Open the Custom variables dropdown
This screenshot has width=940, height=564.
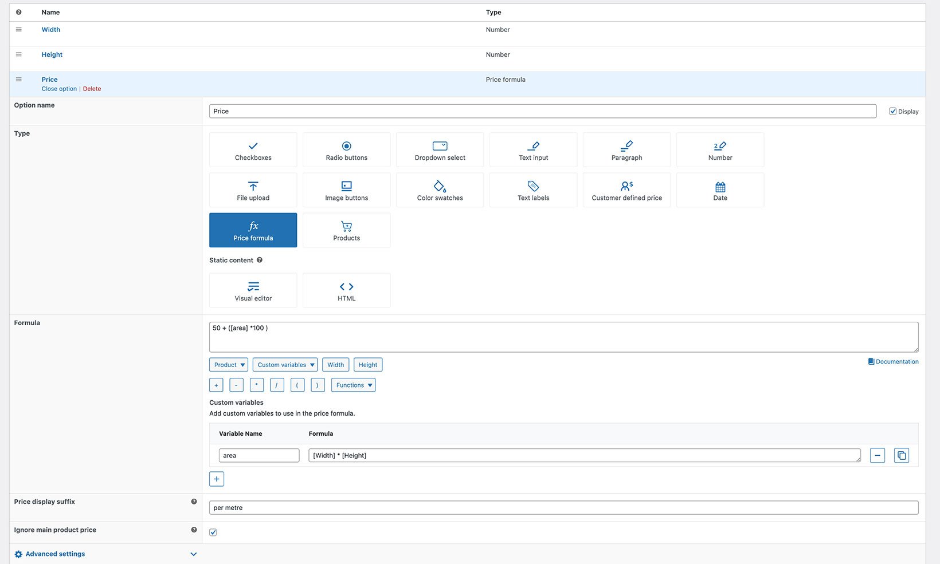pyautogui.click(x=285, y=365)
